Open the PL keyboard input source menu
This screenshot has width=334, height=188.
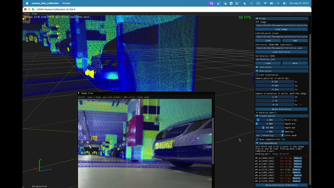coord(258,3)
